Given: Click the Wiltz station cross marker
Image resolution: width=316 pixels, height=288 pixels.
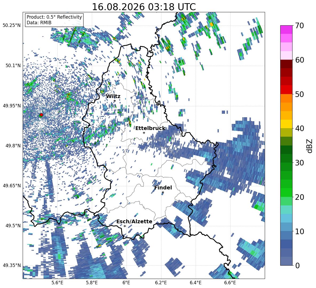Looking at the screenshot, I should [115, 101].
